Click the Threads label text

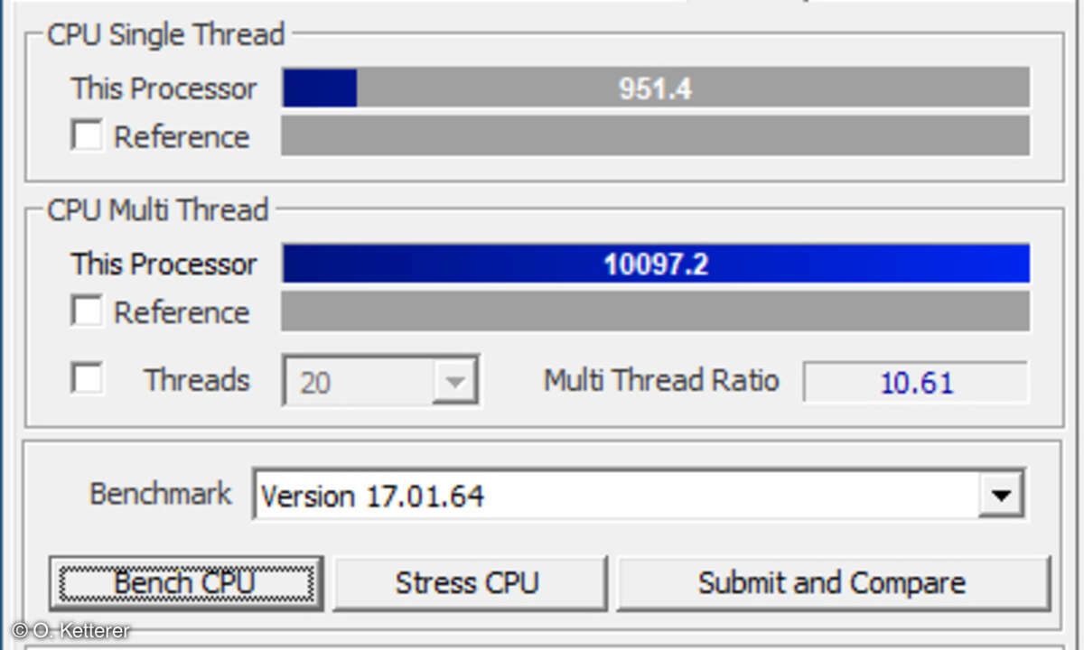pos(197,380)
